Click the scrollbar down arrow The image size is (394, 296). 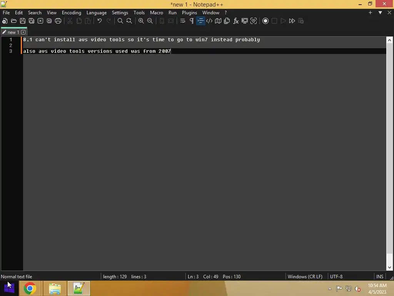click(389, 267)
